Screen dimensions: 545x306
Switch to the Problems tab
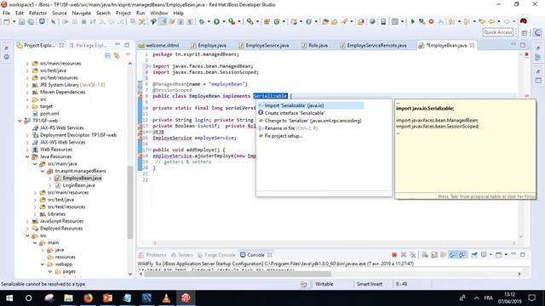(x=152, y=255)
